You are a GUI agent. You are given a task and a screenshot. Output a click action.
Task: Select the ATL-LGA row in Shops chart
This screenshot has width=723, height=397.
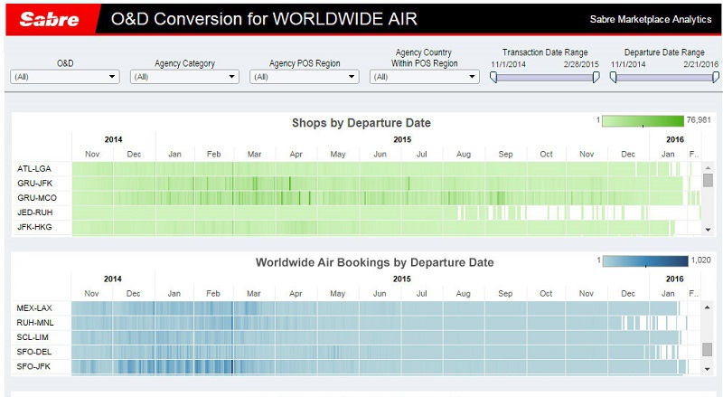(35, 168)
